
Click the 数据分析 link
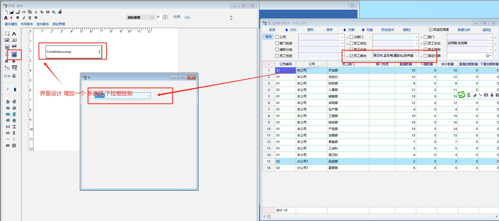(x=464, y=30)
